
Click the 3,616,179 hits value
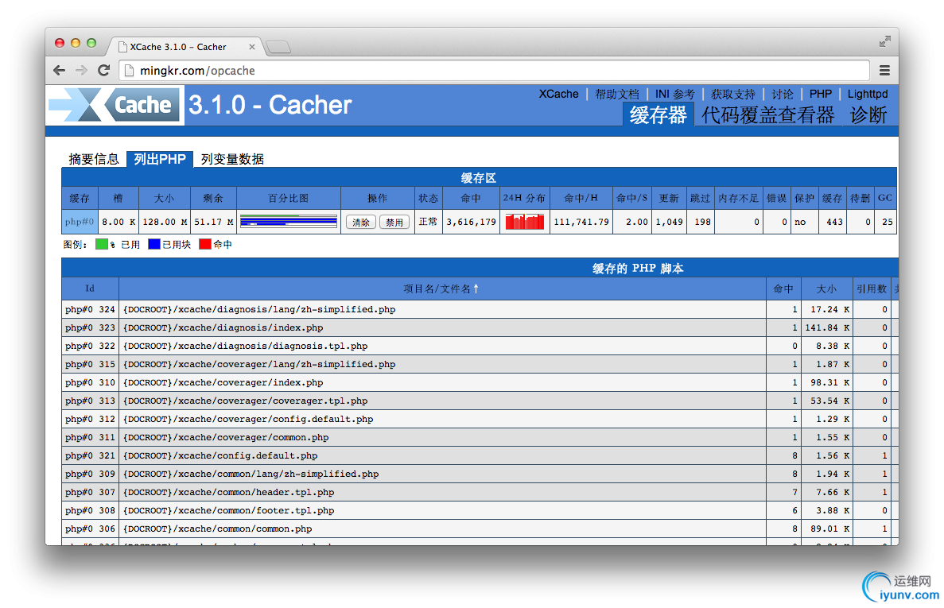click(472, 222)
